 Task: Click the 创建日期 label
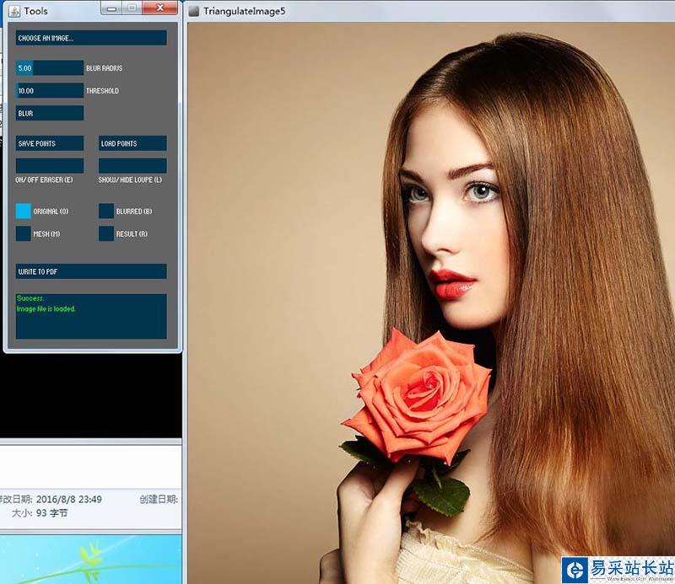159,499
